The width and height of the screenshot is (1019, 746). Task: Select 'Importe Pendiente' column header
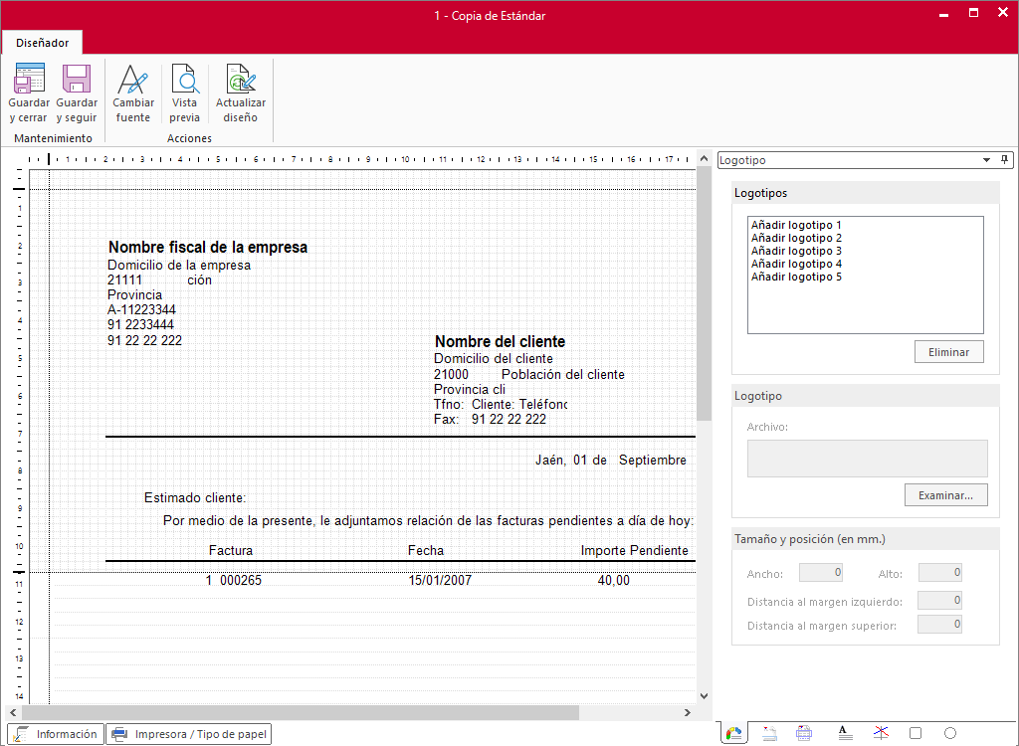coord(634,550)
